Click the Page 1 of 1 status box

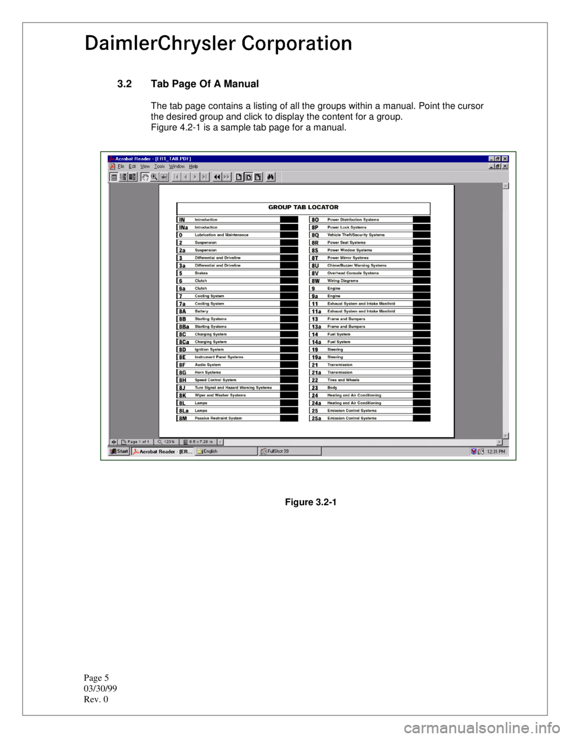click(136, 442)
